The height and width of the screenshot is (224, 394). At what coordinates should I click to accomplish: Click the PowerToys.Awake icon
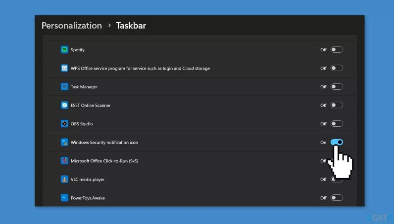click(64, 198)
